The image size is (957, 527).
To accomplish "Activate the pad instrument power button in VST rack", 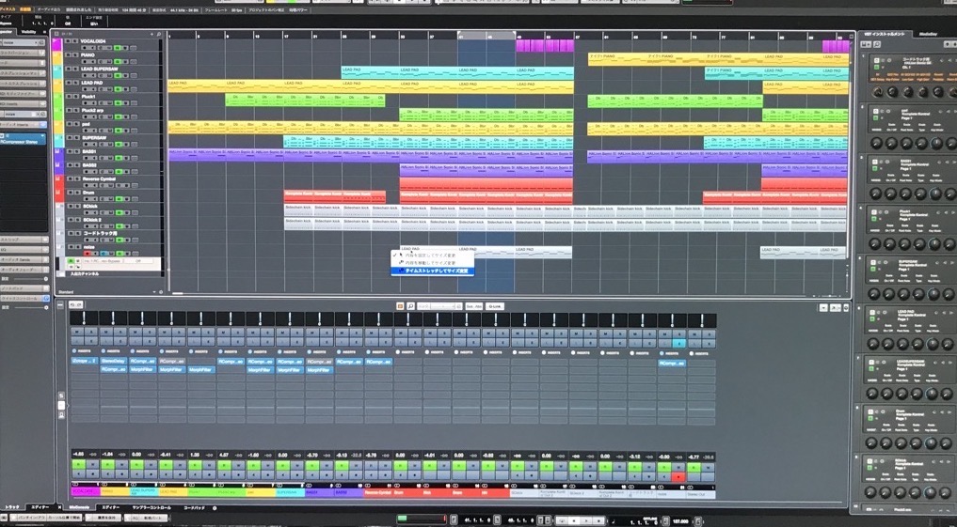I will (875, 112).
